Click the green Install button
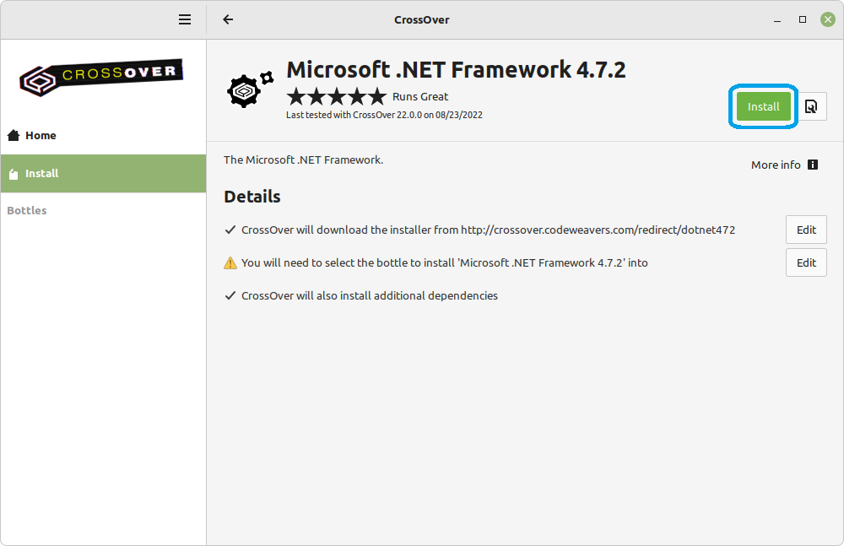This screenshot has width=844, height=546. (763, 106)
